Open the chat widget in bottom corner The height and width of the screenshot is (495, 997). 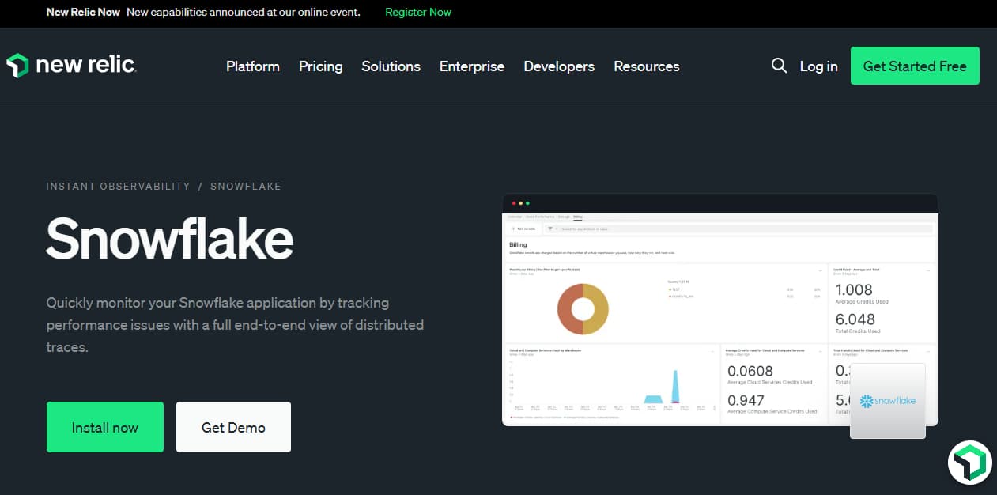click(969, 463)
